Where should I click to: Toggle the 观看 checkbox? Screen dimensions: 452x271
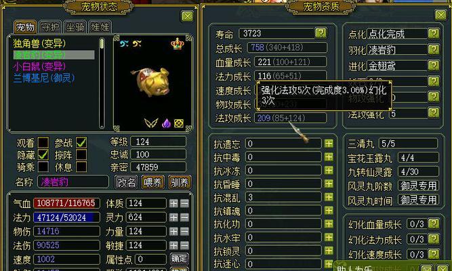click(x=43, y=142)
